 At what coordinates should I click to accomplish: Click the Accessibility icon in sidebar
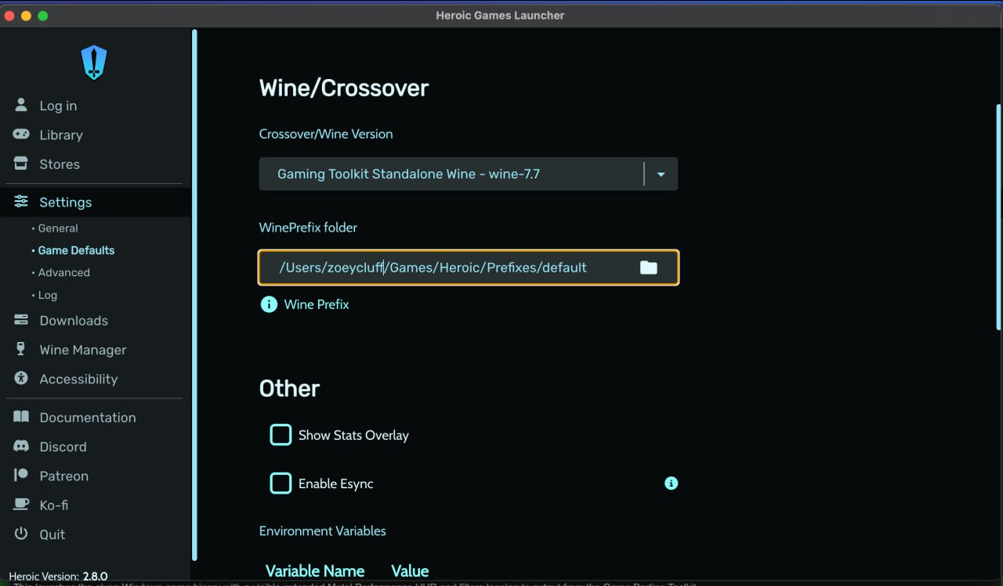point(21,379)
